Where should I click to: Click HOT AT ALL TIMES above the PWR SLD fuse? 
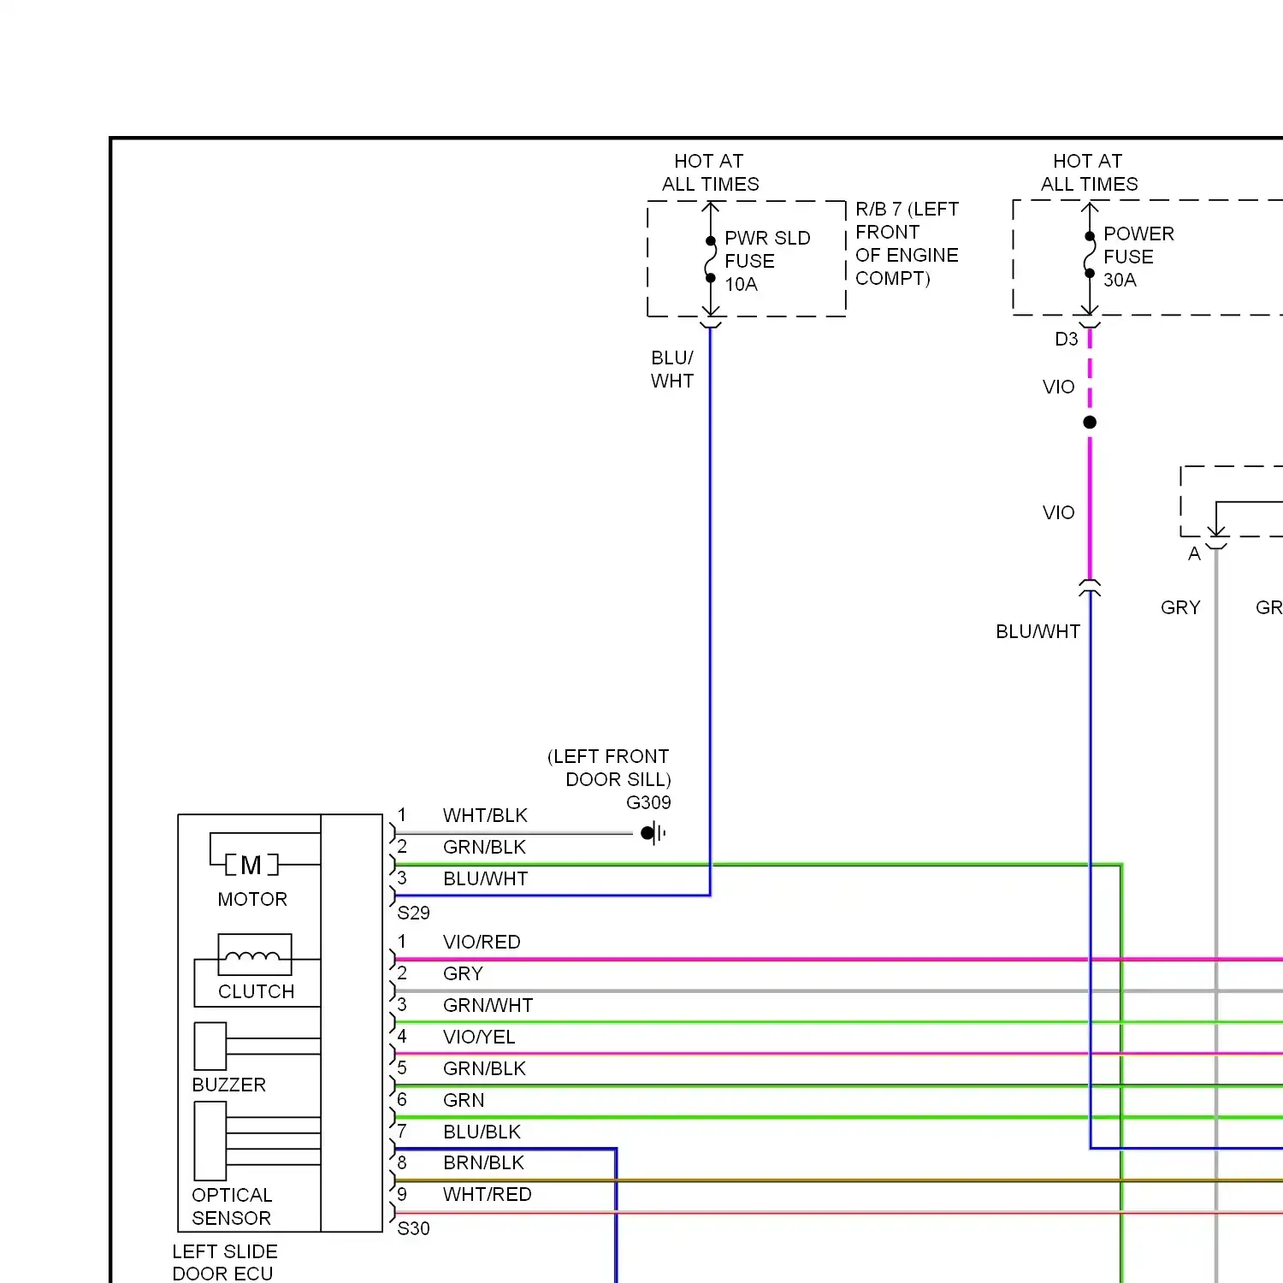tap(710, 172)
